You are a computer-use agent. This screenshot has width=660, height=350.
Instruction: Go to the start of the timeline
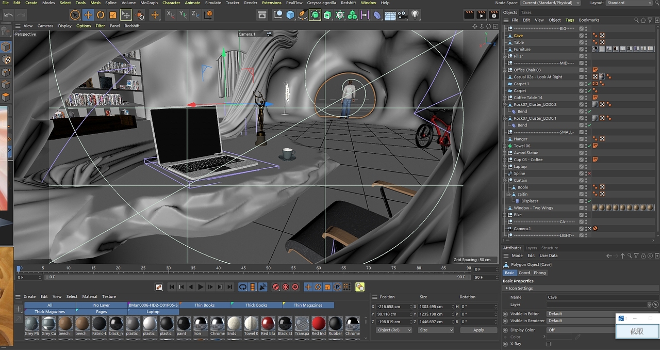(172, 287)
